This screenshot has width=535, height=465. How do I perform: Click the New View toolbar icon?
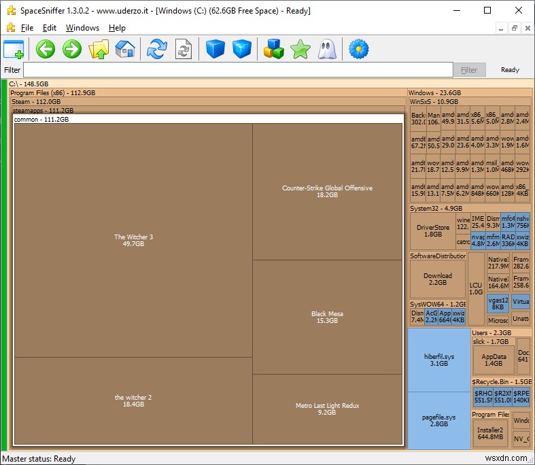coord(14,49)
